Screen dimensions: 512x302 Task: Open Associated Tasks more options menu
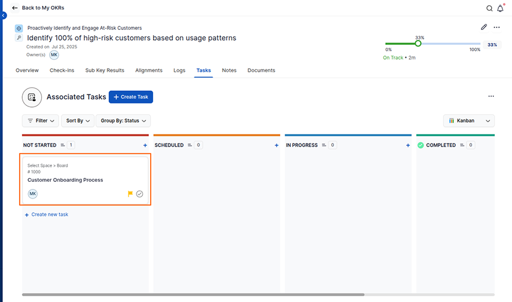pos(491,96)
